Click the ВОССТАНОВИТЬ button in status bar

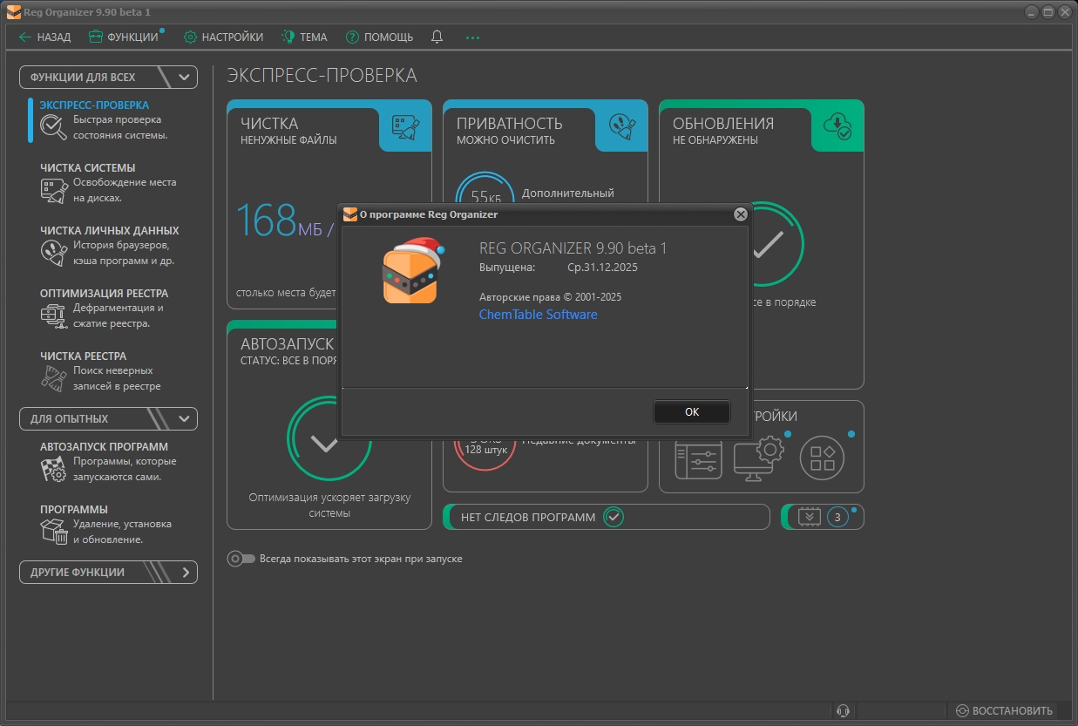[x=1004, y=710]
